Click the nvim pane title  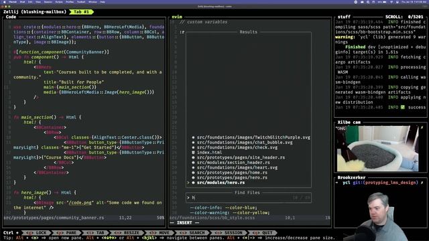tap(177, 17)
